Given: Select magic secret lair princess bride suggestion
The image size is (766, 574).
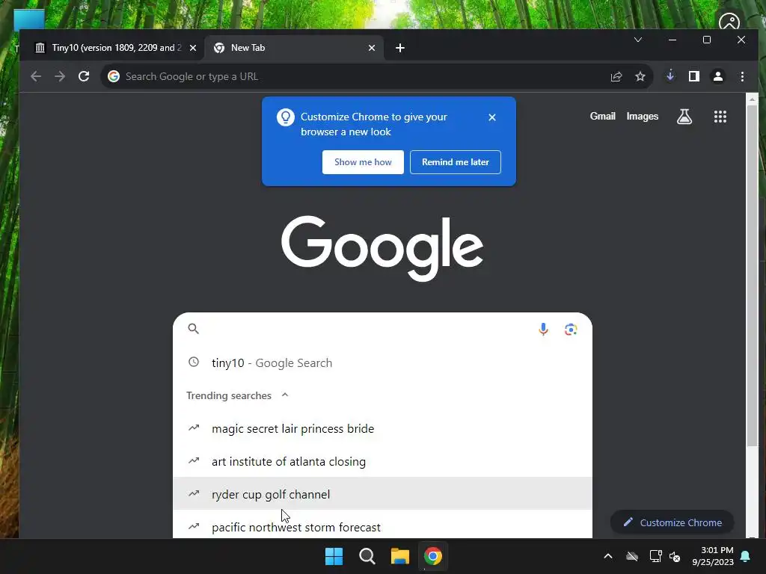Looking at the screenshot, I should point(382,428).
